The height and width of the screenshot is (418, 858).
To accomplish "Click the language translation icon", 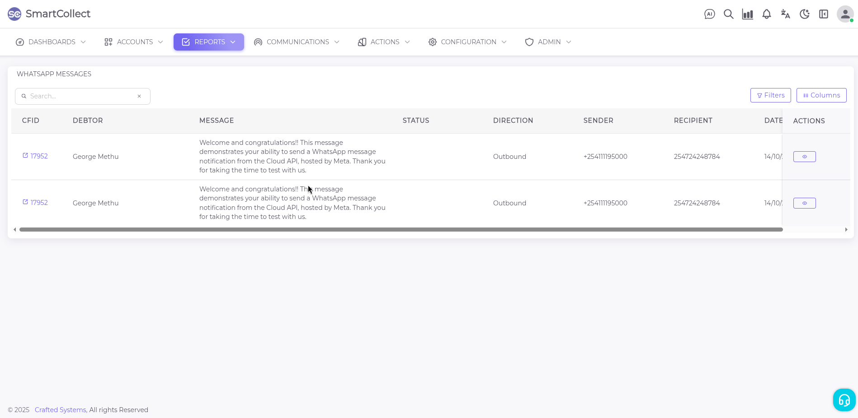I will pos(785,14).
